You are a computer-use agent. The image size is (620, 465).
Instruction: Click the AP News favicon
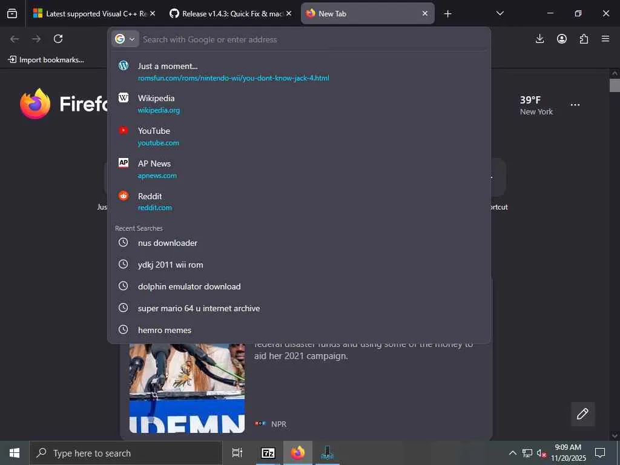tap(124, 162)
